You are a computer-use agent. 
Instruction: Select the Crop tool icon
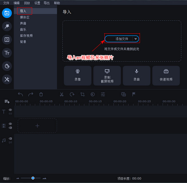82,94
